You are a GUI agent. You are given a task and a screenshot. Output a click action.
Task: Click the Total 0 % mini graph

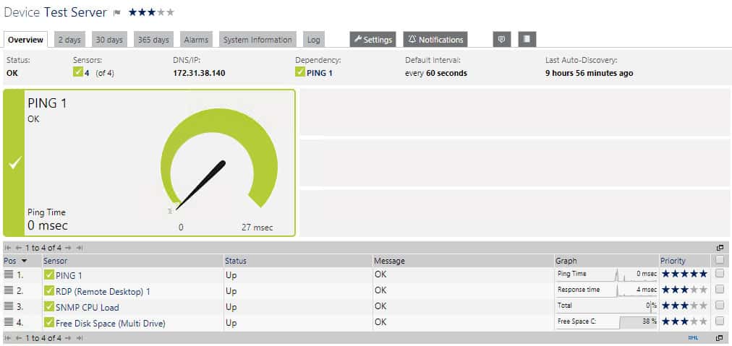tap(606, 306)
